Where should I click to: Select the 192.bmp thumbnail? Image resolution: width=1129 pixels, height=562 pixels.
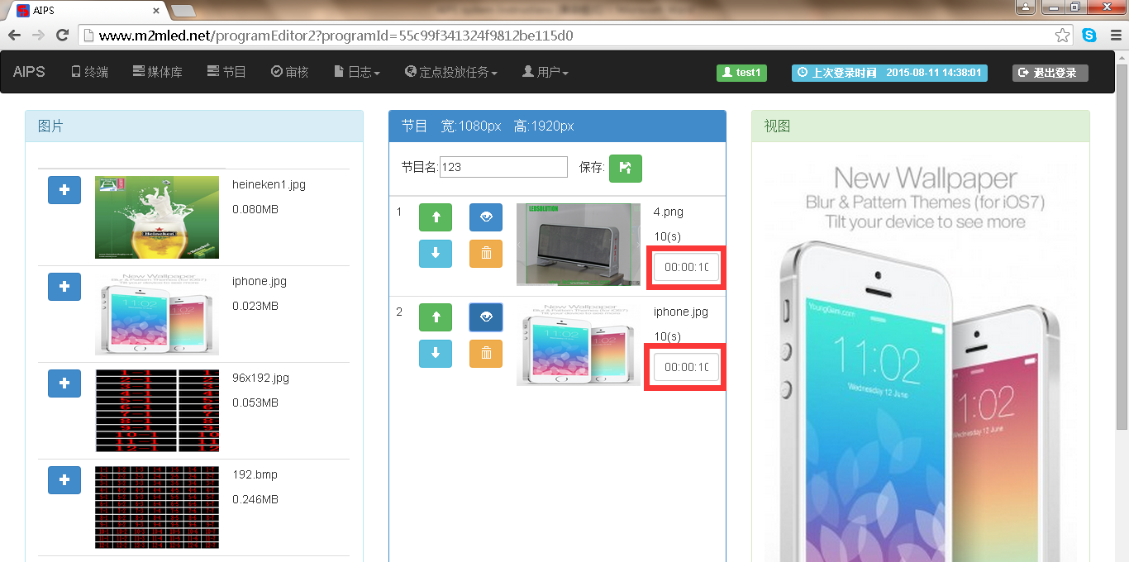click(x=157, y=507)
